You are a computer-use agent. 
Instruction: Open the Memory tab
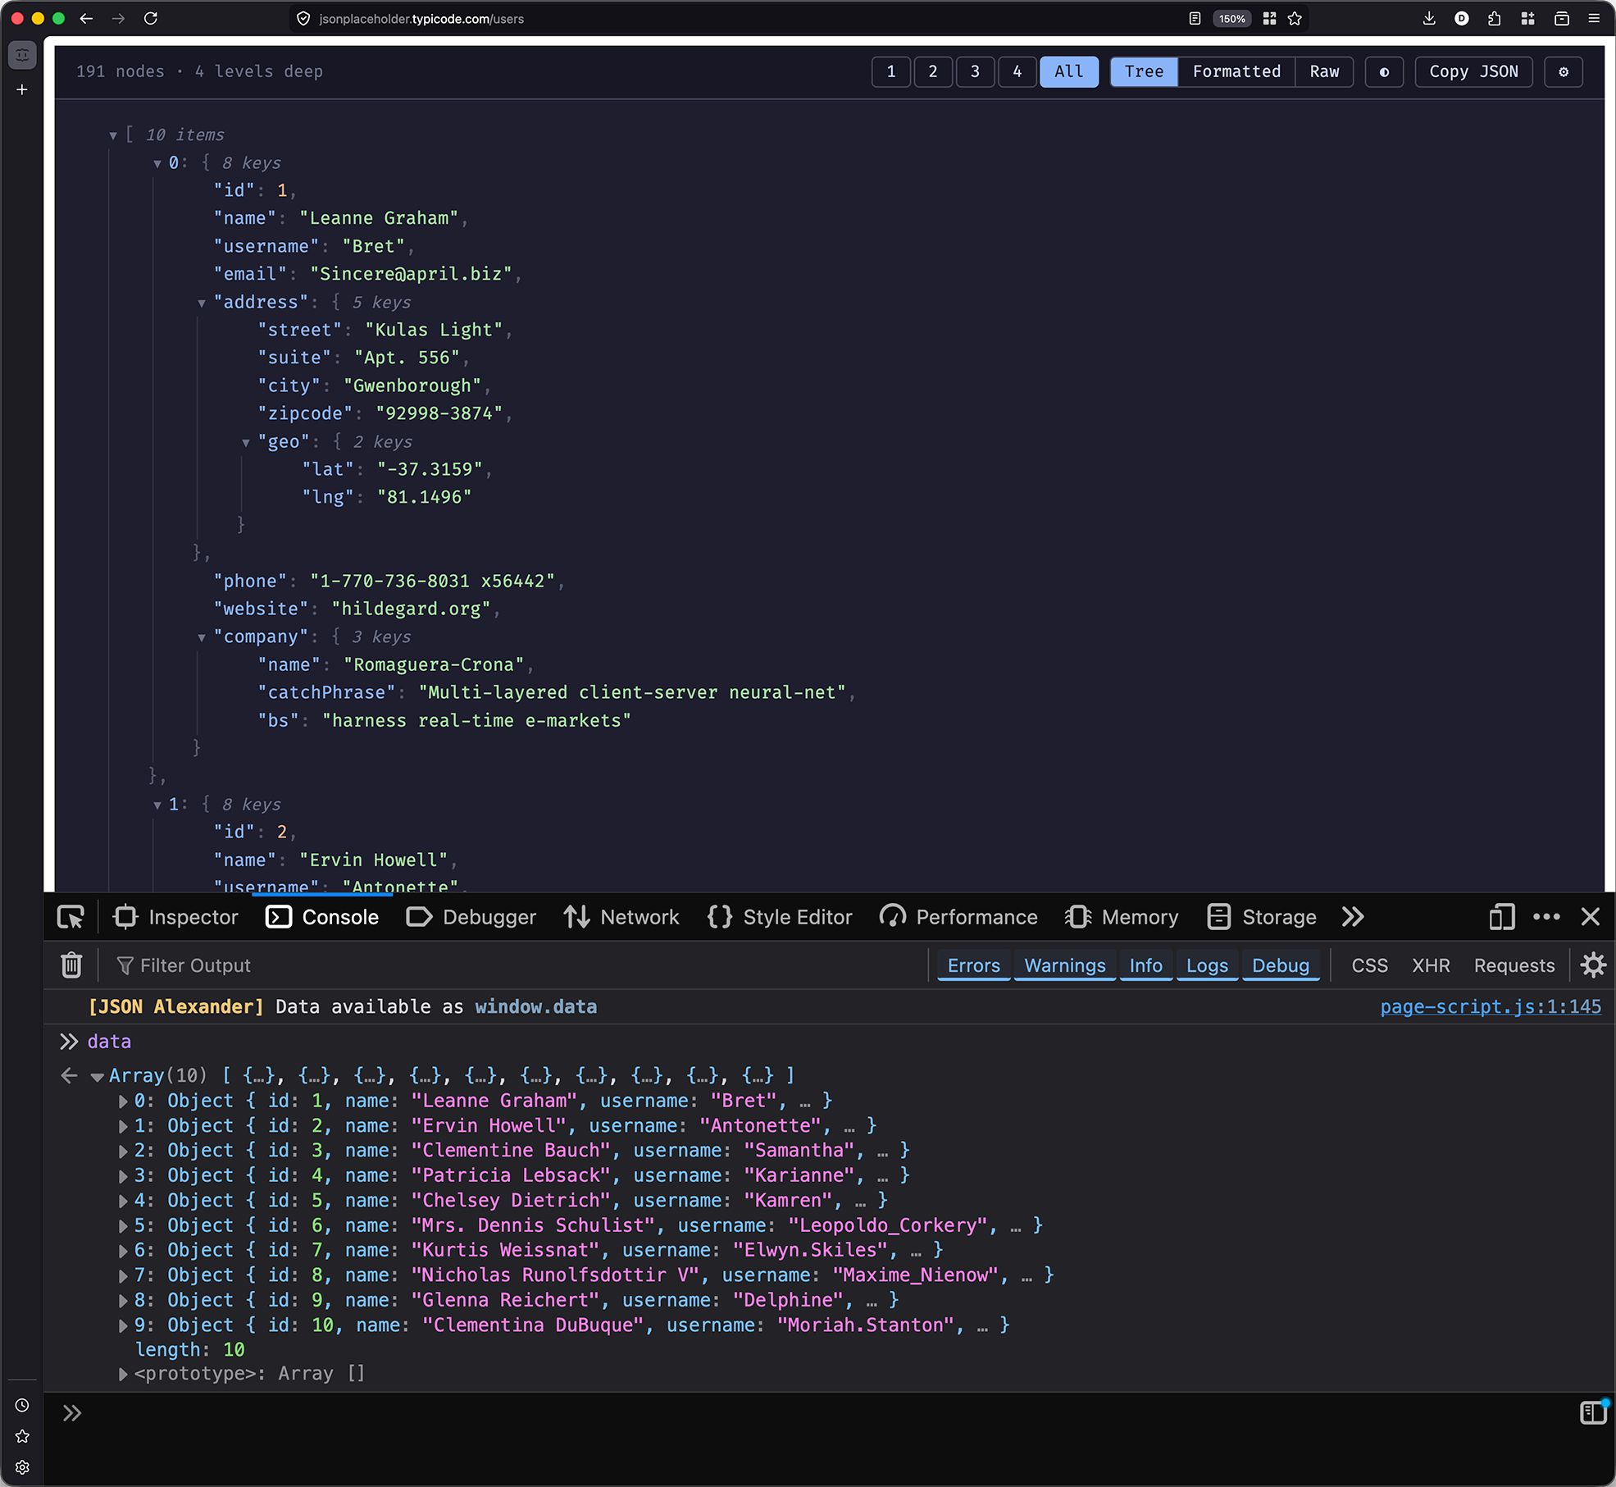1122,917
